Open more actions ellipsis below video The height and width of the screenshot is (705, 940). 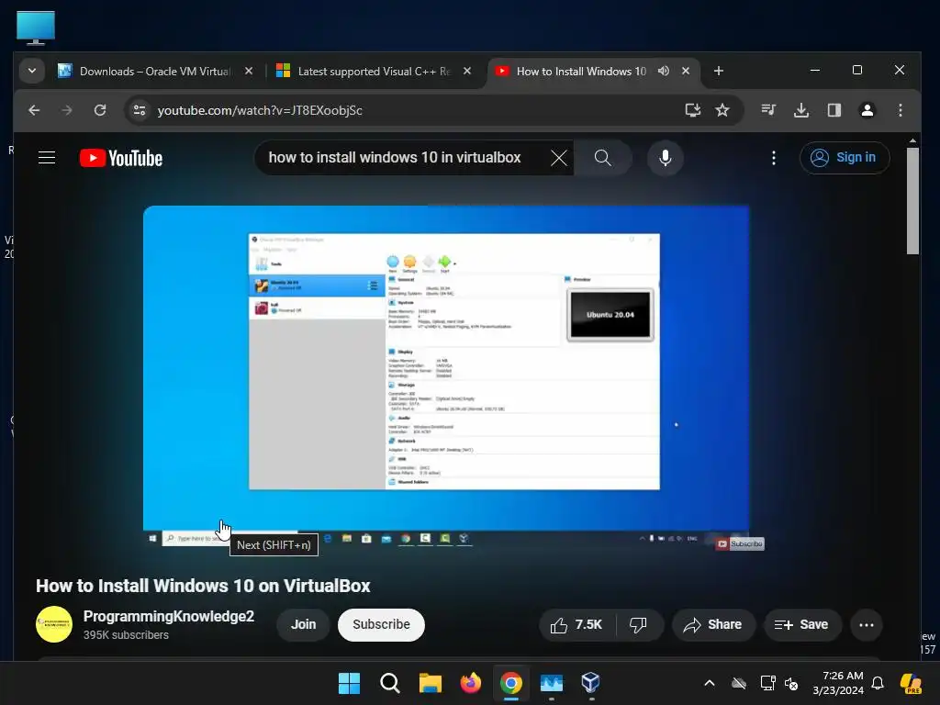click(x=867, y=625)
